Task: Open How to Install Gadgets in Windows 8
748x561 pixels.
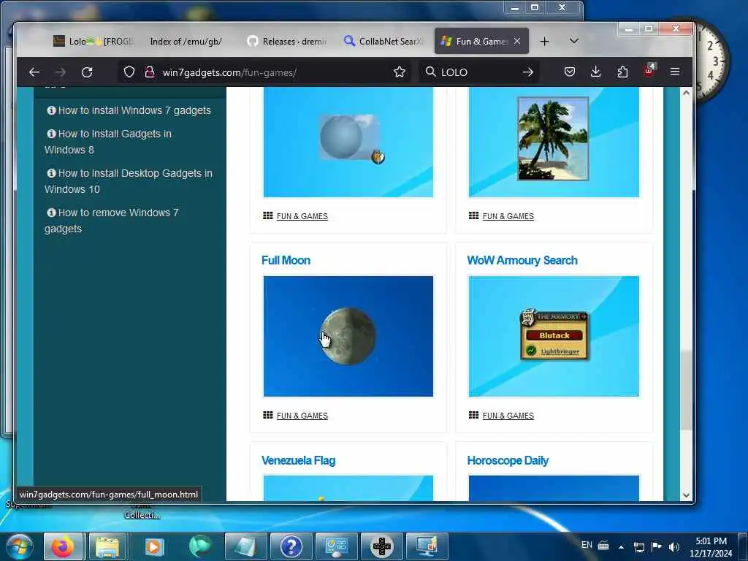Action: click(108, 142)
